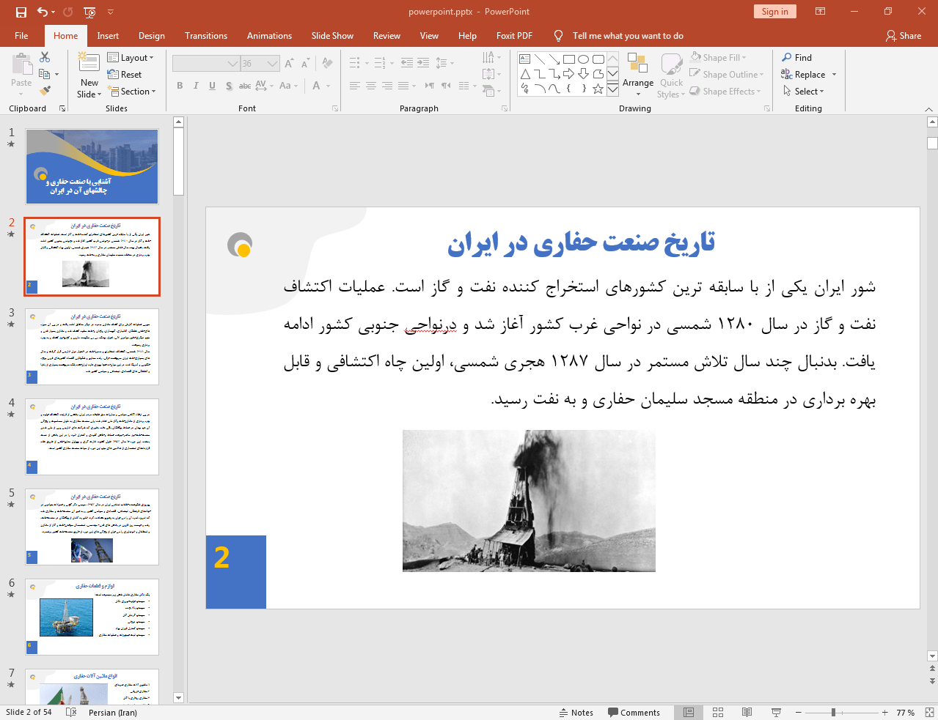Toggle the Comments pane

tap(634, 712)
